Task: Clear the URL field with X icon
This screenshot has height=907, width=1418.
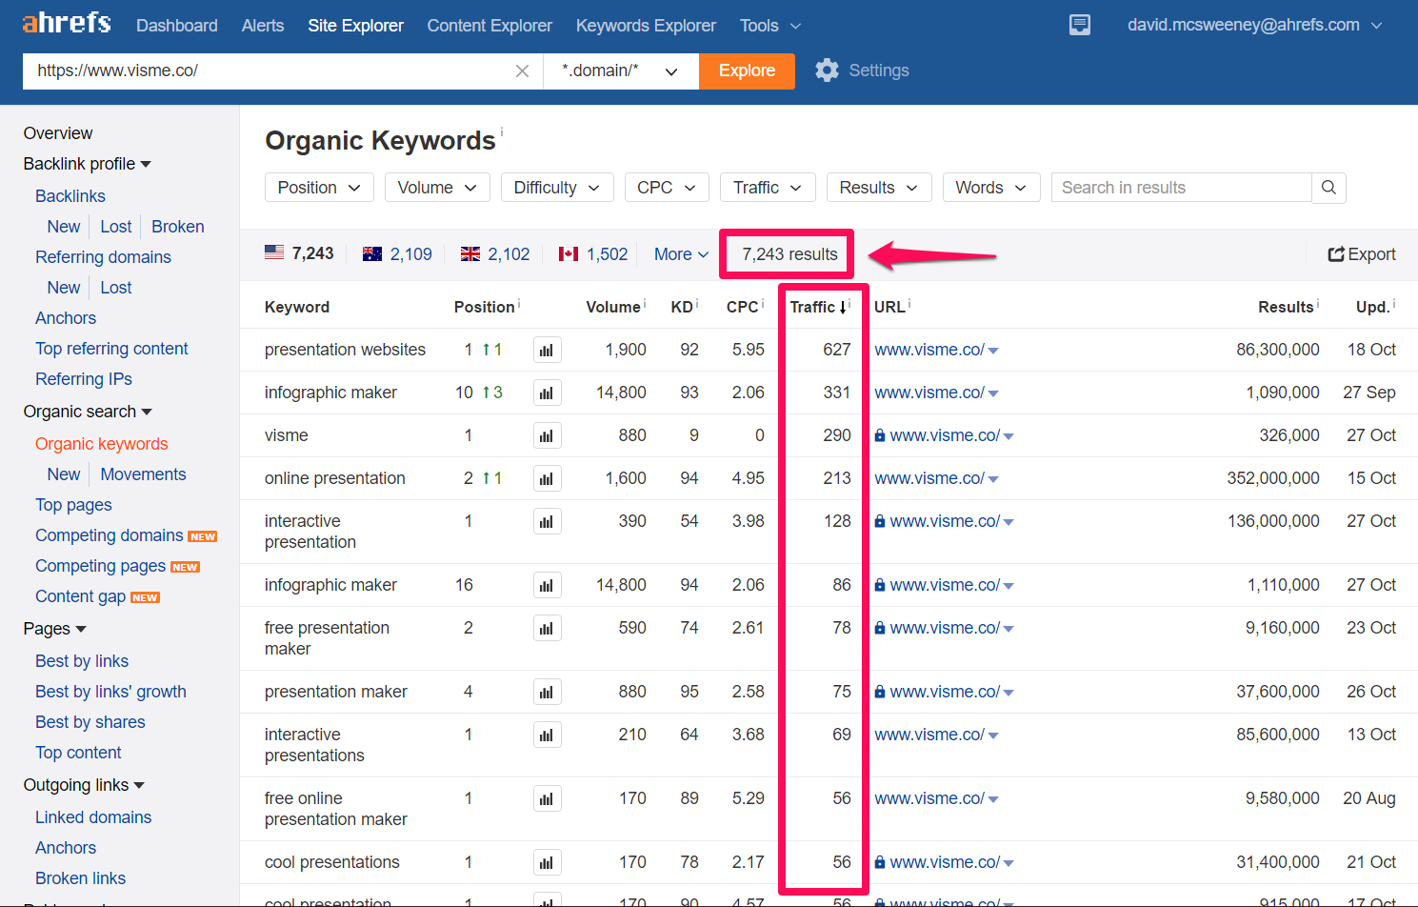Action: click(x=522, y=71)
